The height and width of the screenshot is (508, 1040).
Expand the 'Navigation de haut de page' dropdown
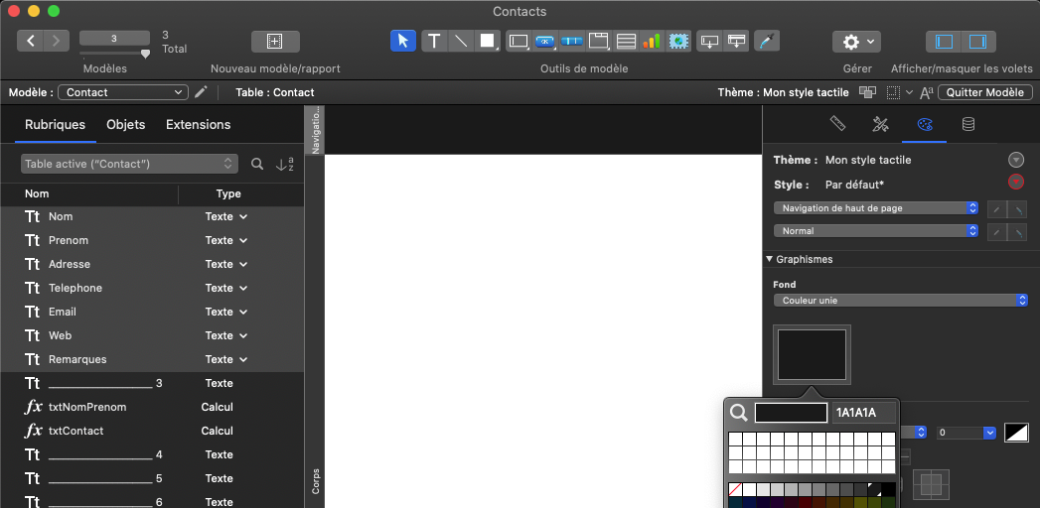pos(876,208)
